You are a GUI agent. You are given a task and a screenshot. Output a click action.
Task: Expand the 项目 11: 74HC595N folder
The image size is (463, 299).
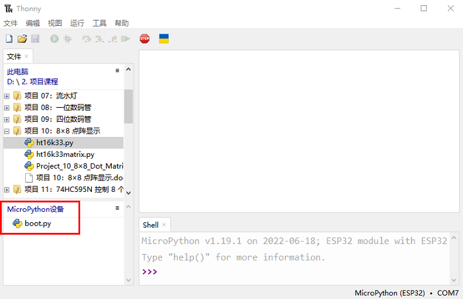pos(7,190)
